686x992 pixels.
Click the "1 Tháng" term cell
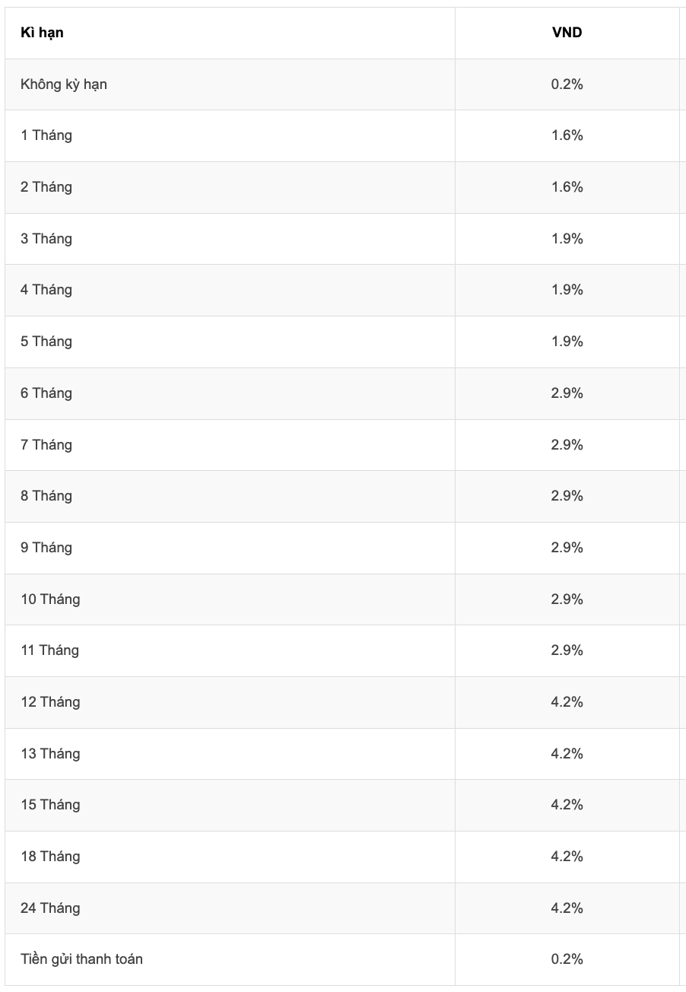point(46,135)
